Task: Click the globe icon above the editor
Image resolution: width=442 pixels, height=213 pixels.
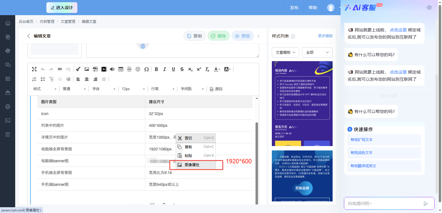Action: 143,46
